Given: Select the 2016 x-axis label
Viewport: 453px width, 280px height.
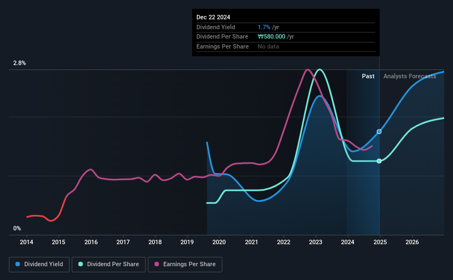Looking at the screenshot, I should (91, 242).
